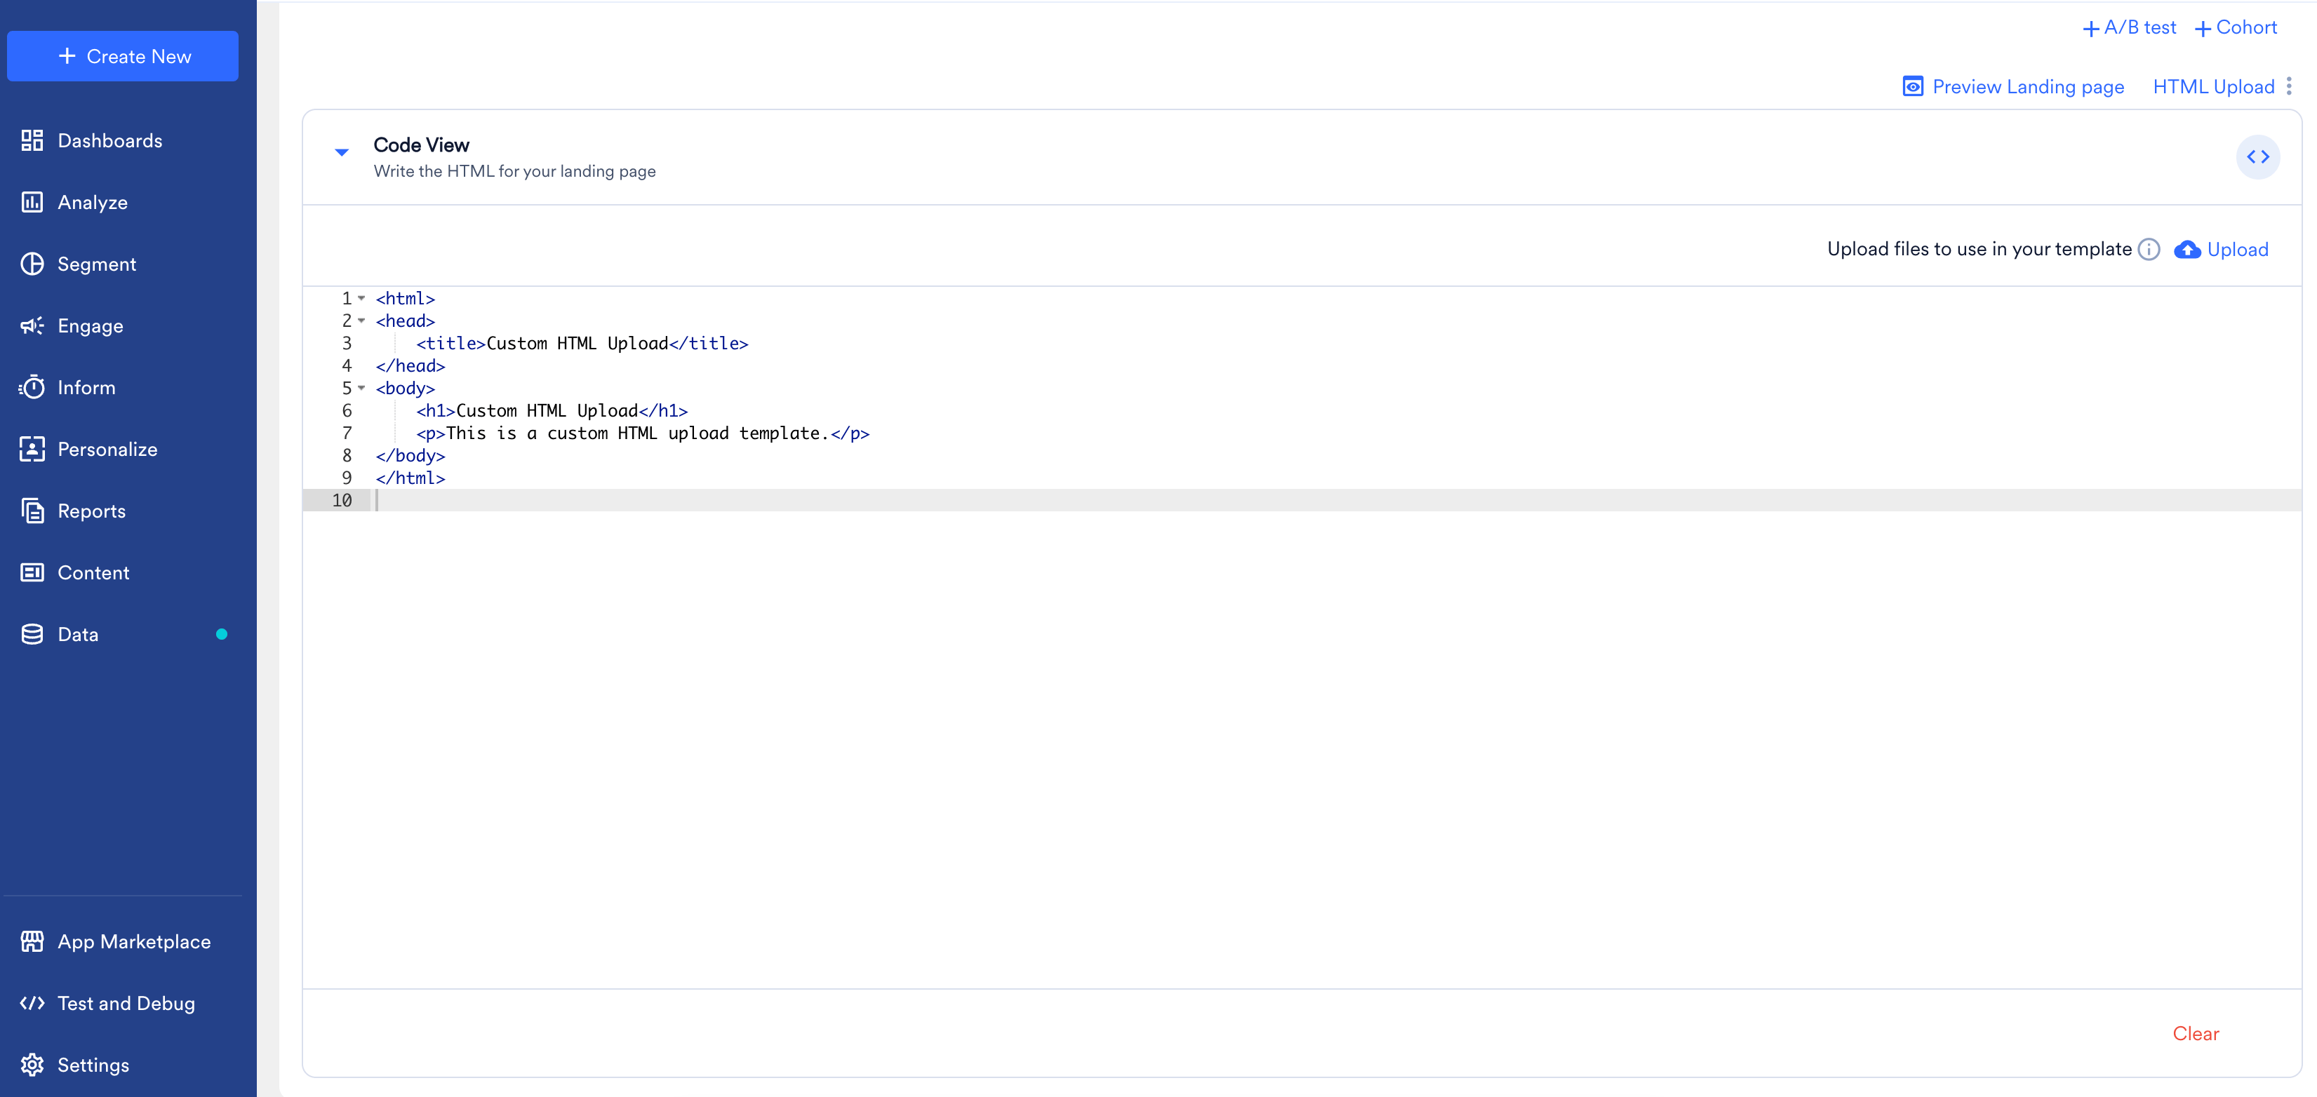2317x1097 pixels.
Task: Place cursor in title tag on line 3
Action: pyautogui.click(x=582, y=344)
